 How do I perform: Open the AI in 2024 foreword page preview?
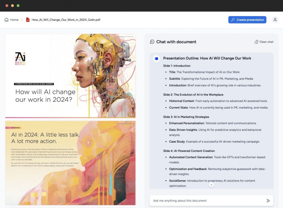70,163
